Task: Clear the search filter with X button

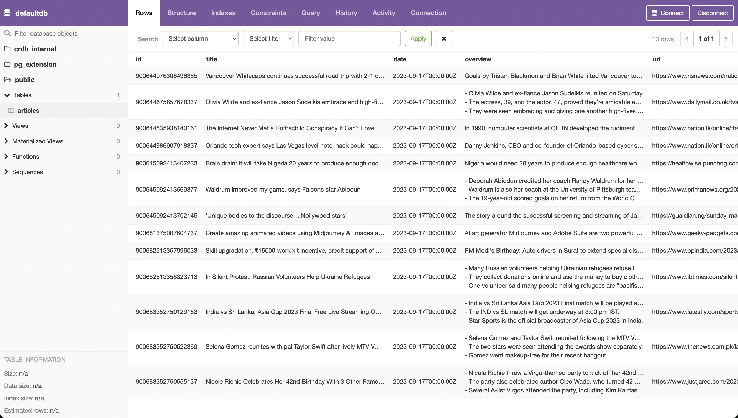Action: pos(444,38)
